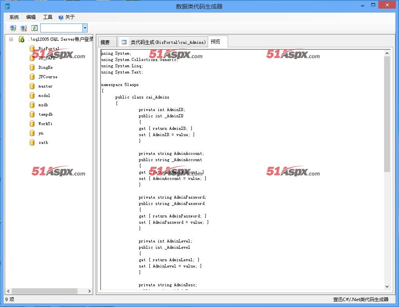This screenshot has height=307, width=399.
Task: Close the 数据类代码生成器 window
Action: tap(387, 5)
